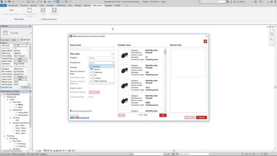Image resolution: width=277 pixels, height=156 pixels.
Task: Click the search magnifier icon in title bar
Action: pyautogui.click(x=228, y=2)
